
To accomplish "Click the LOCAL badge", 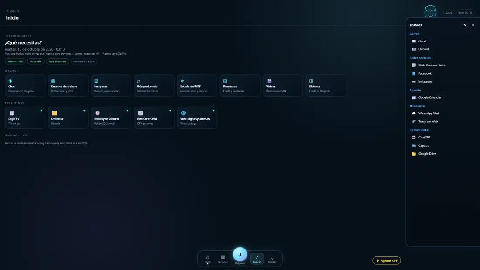I will point(449,13).
